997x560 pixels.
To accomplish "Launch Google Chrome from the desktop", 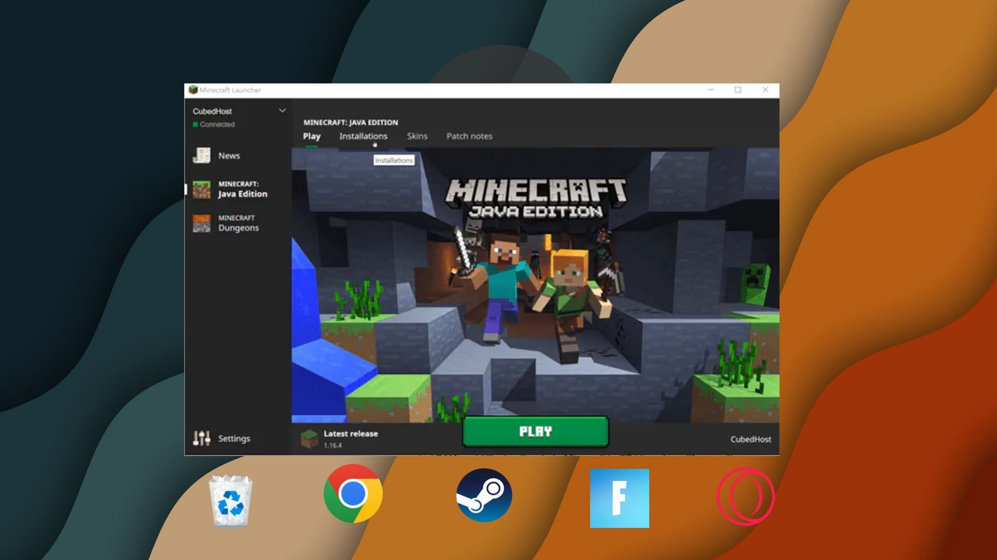I will (353, 493).
